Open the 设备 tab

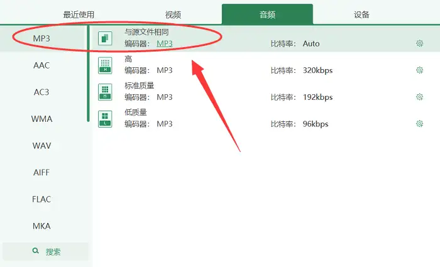coord(361,14)
